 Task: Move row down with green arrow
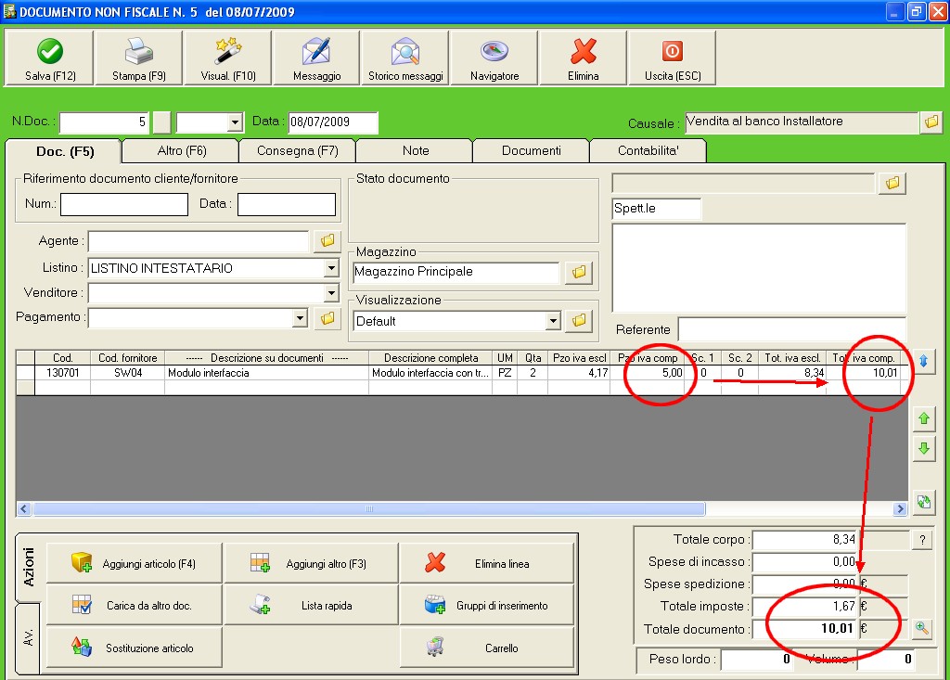pyautogui.click(x=924, y=448)
